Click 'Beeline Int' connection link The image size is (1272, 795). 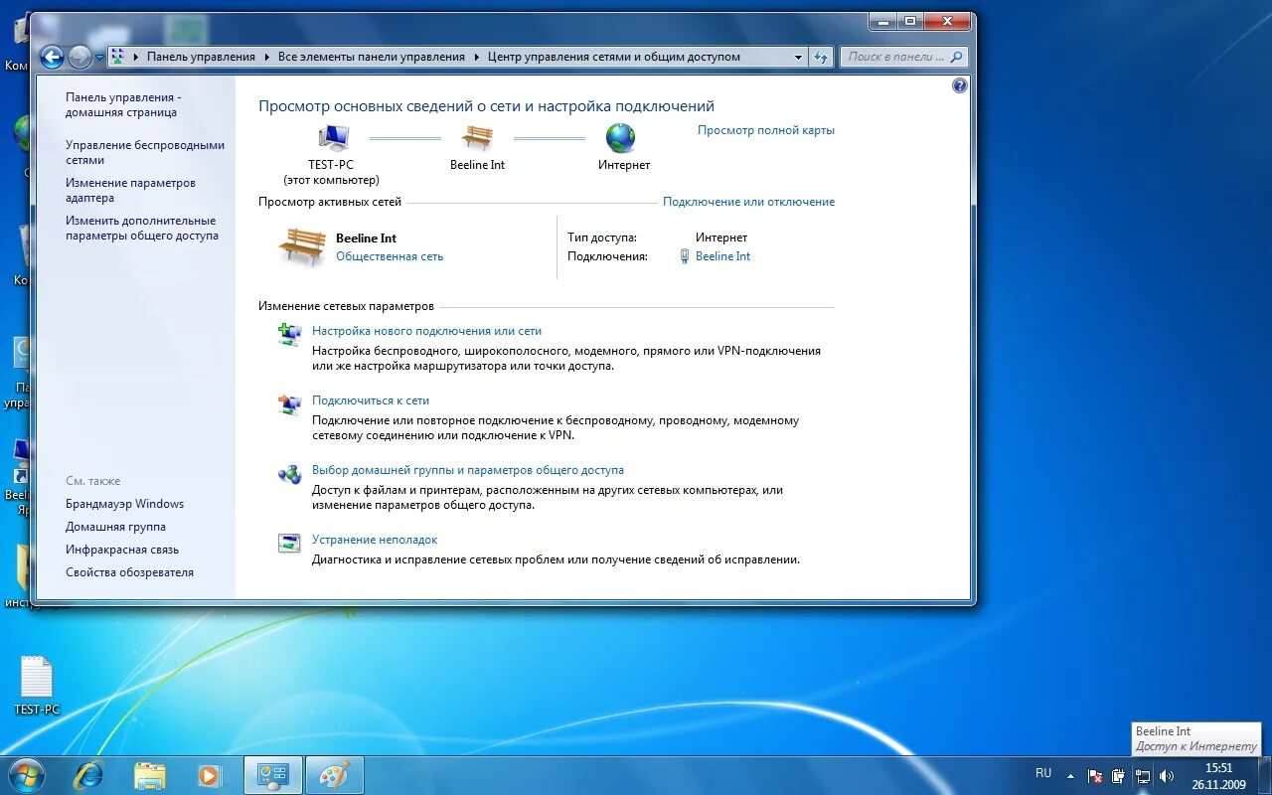(x=722, y=256)
